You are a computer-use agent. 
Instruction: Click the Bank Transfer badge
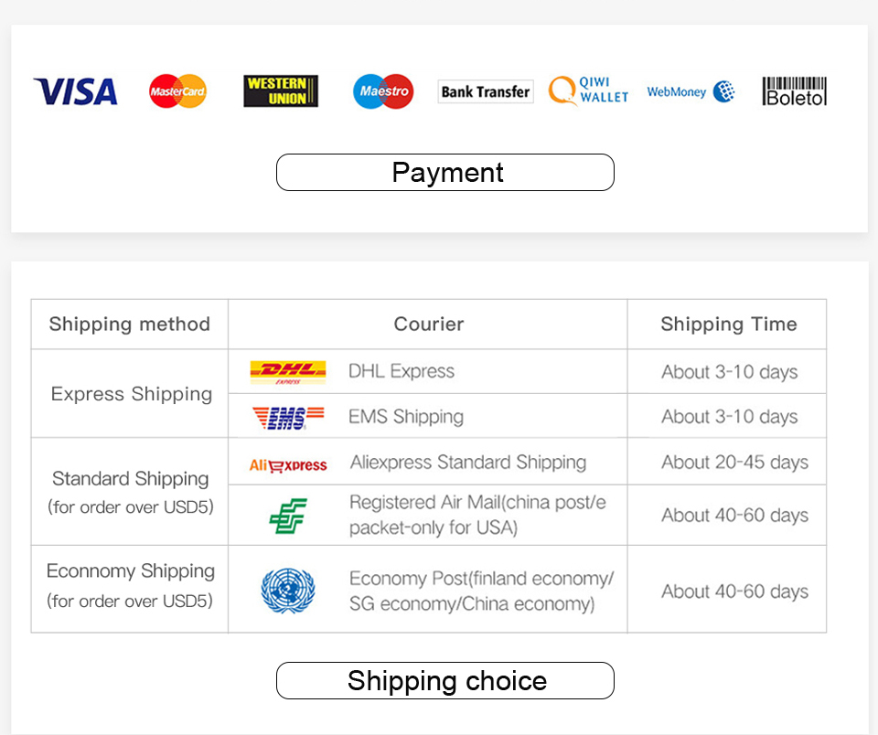coord(485,91)
